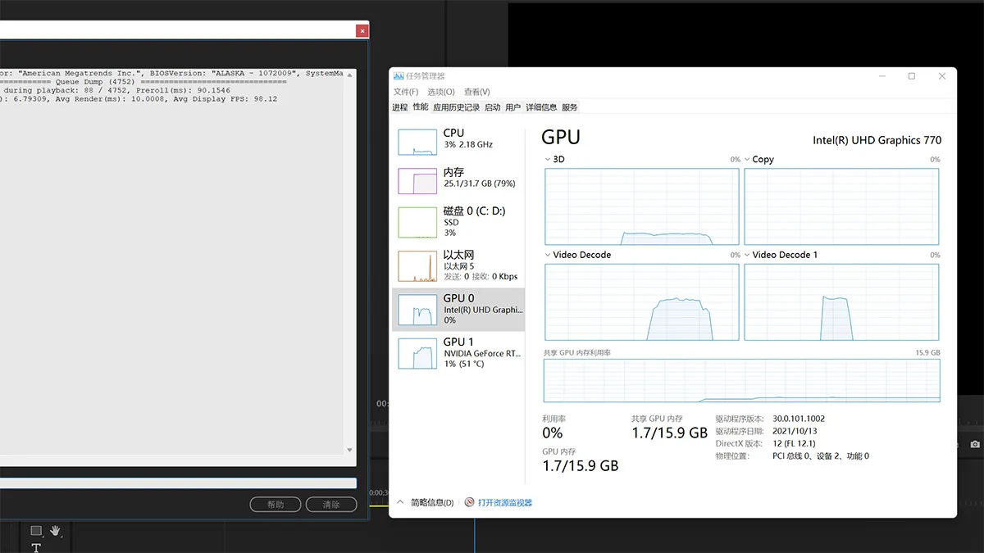The width and height of the screenshot is (984, 553).
Task: Select 磁盘 0 (C: D:) in sidebar
Action: 458,222
